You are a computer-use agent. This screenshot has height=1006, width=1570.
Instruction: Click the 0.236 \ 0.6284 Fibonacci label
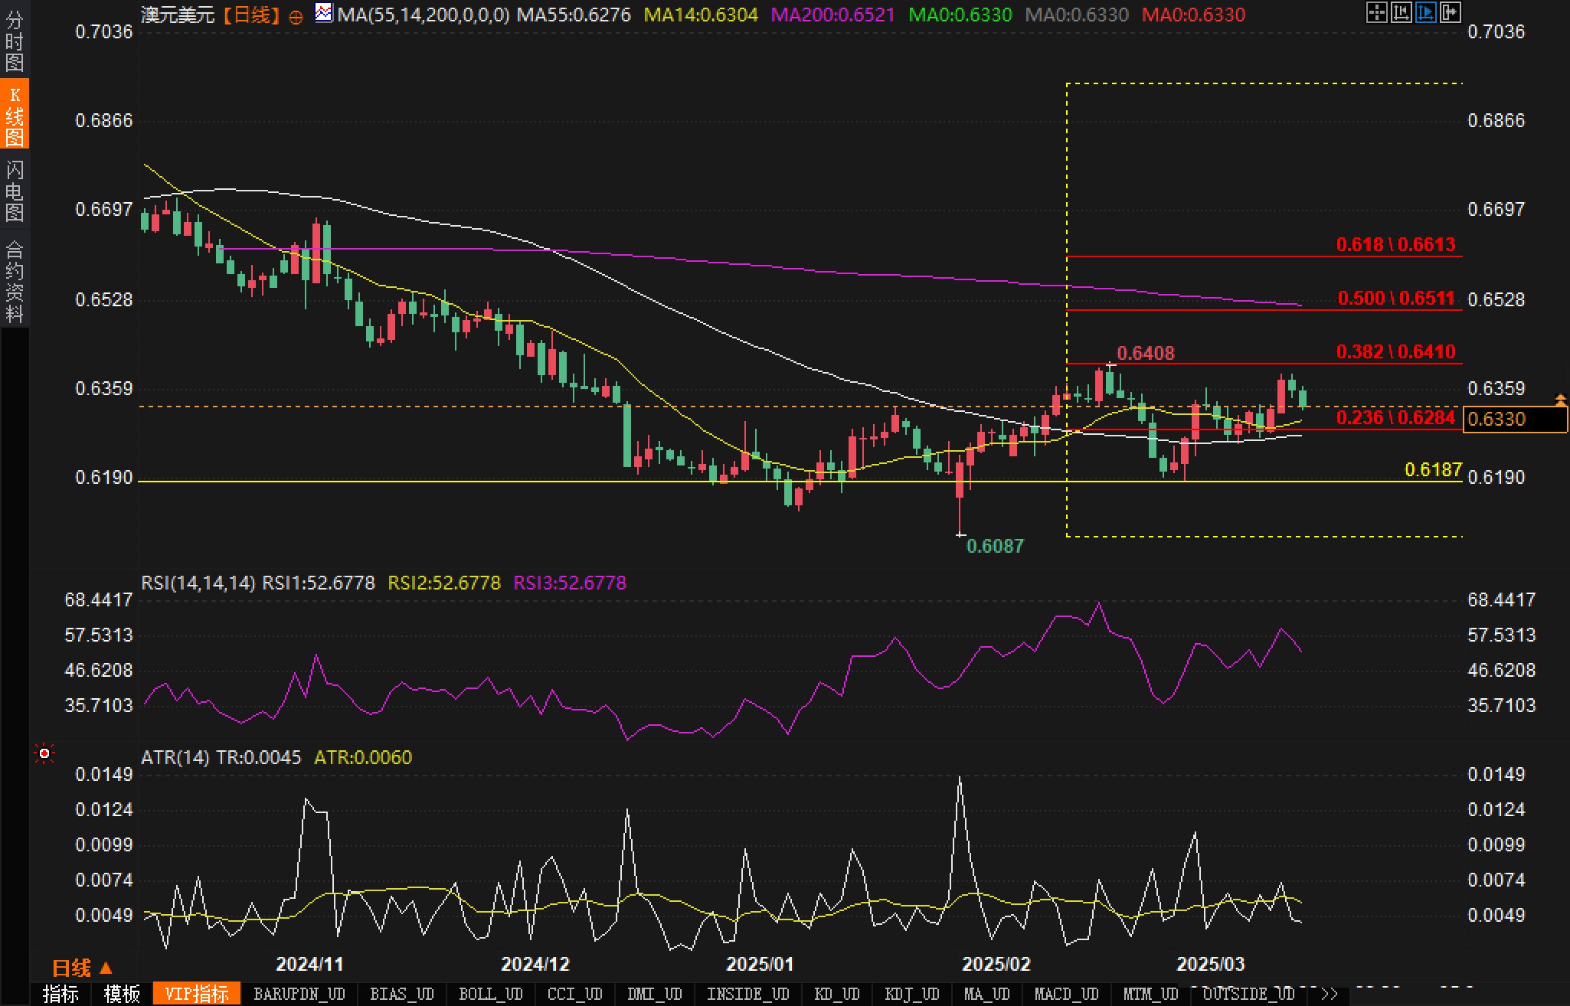(x=1395, y=417)
